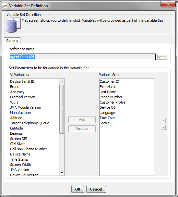Click the Cancel button

[x=96, y=189]
